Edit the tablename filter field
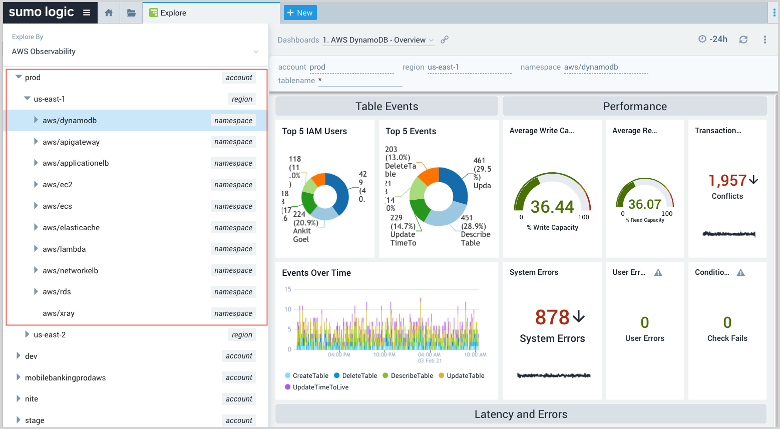The height and width of the screenshot is (429, 780). tap(360, 81)
